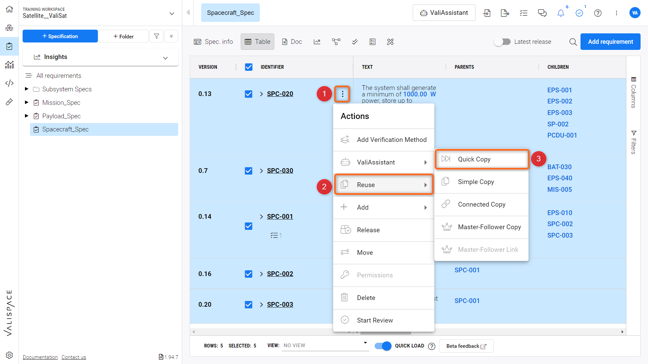Open the notifications bell

click(x=561, y=13)
